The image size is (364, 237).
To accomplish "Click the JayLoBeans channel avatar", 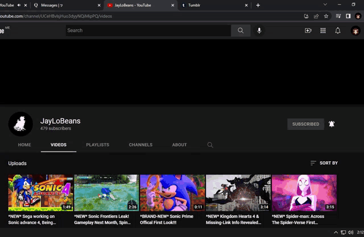I will click(20, 124).
